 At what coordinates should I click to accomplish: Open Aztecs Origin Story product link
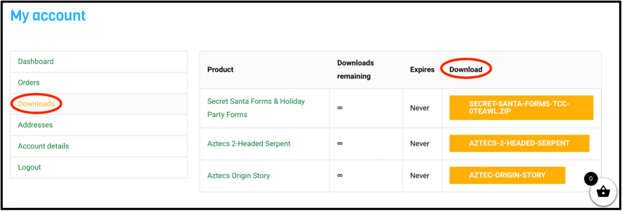238,176
